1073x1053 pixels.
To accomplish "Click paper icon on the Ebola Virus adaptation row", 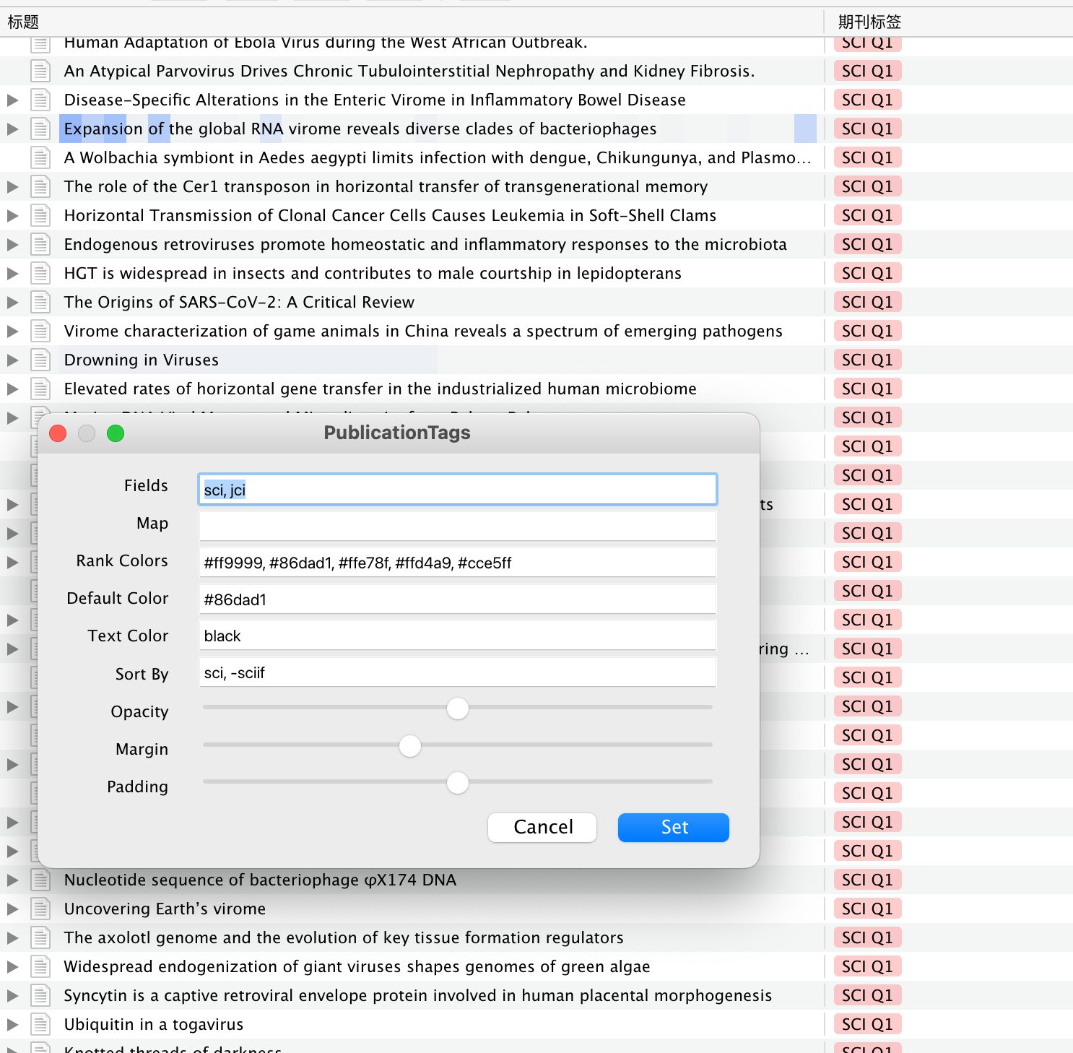I will (40, 42).
